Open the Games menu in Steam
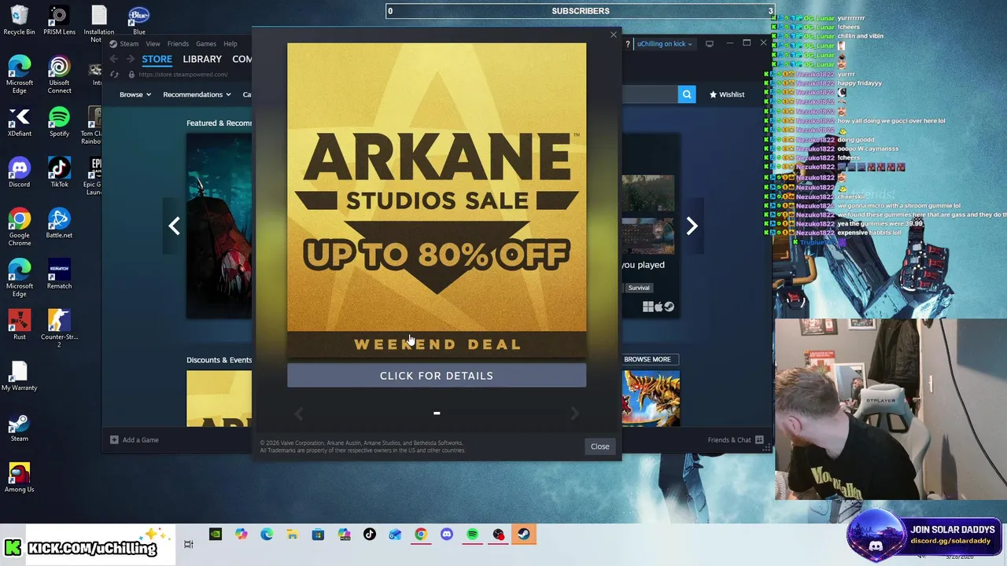This screenshot has width=1007, height=566. coord(206,44)
